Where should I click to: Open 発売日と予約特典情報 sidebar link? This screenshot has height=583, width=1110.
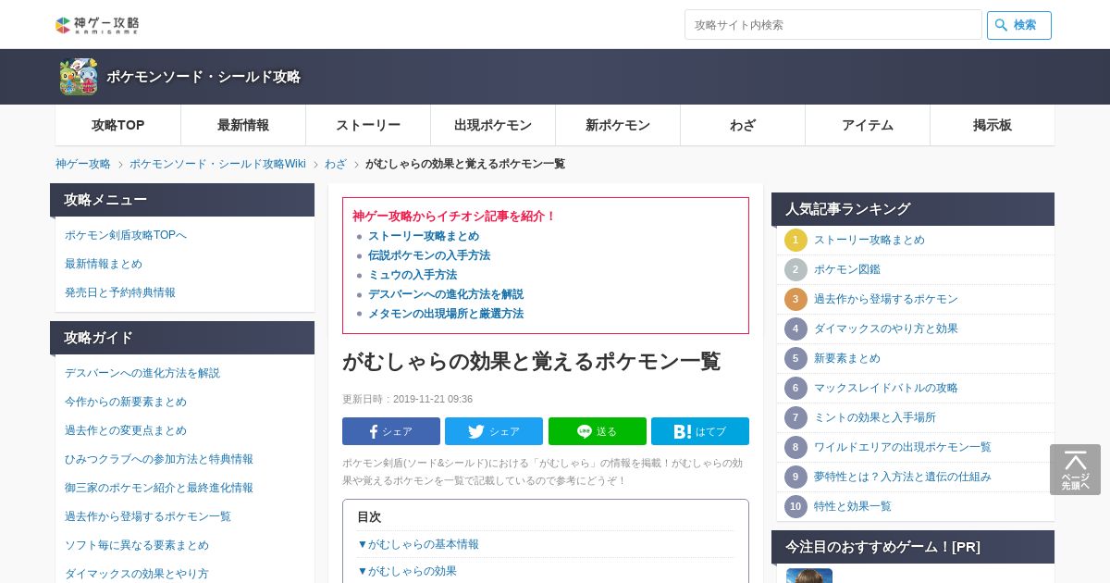click(x=120, y=292)
